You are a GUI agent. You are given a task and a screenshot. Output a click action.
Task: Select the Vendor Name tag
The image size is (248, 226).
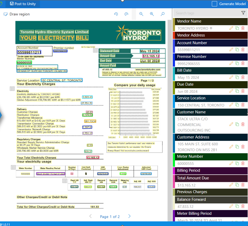[211, 21]
